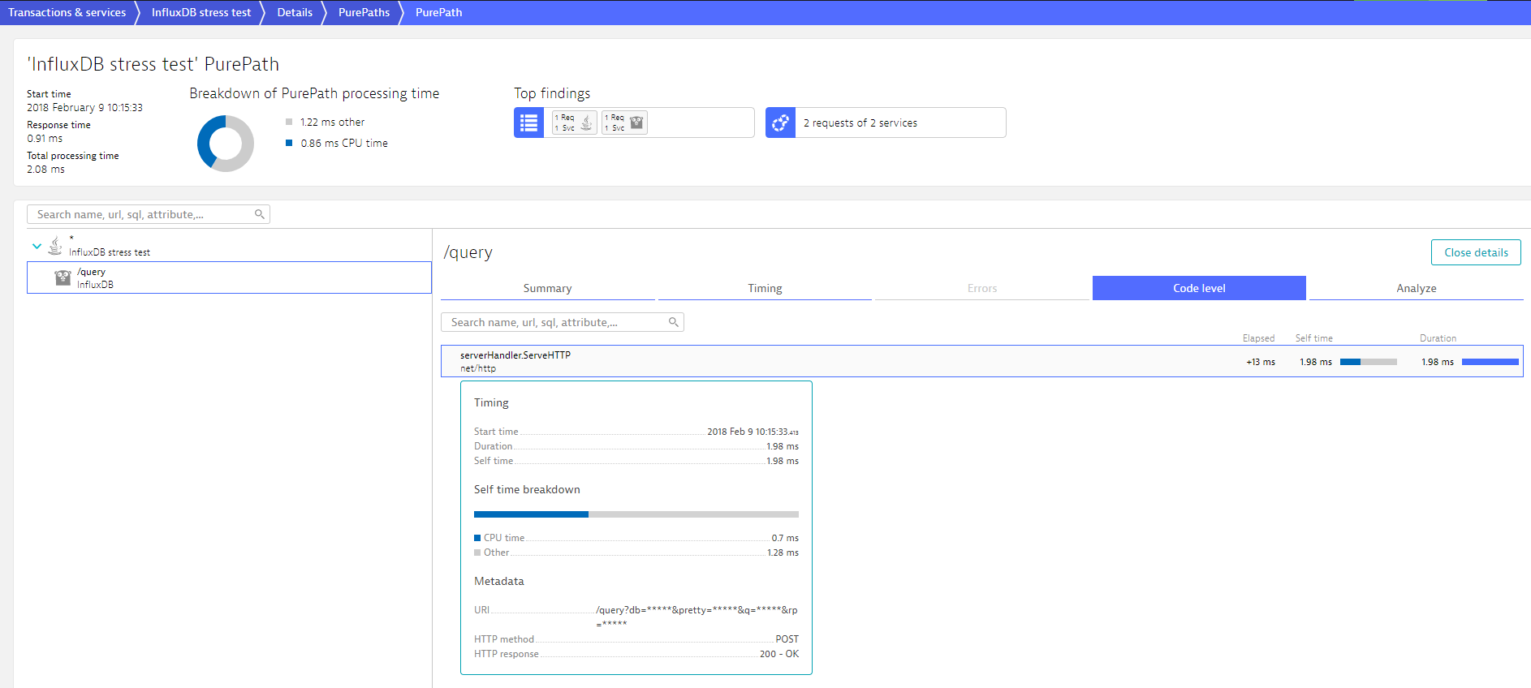Viewport: 1531px width, 688px height.
Task: Select the /query InfluxDB tree row
Action: (229, 277)
